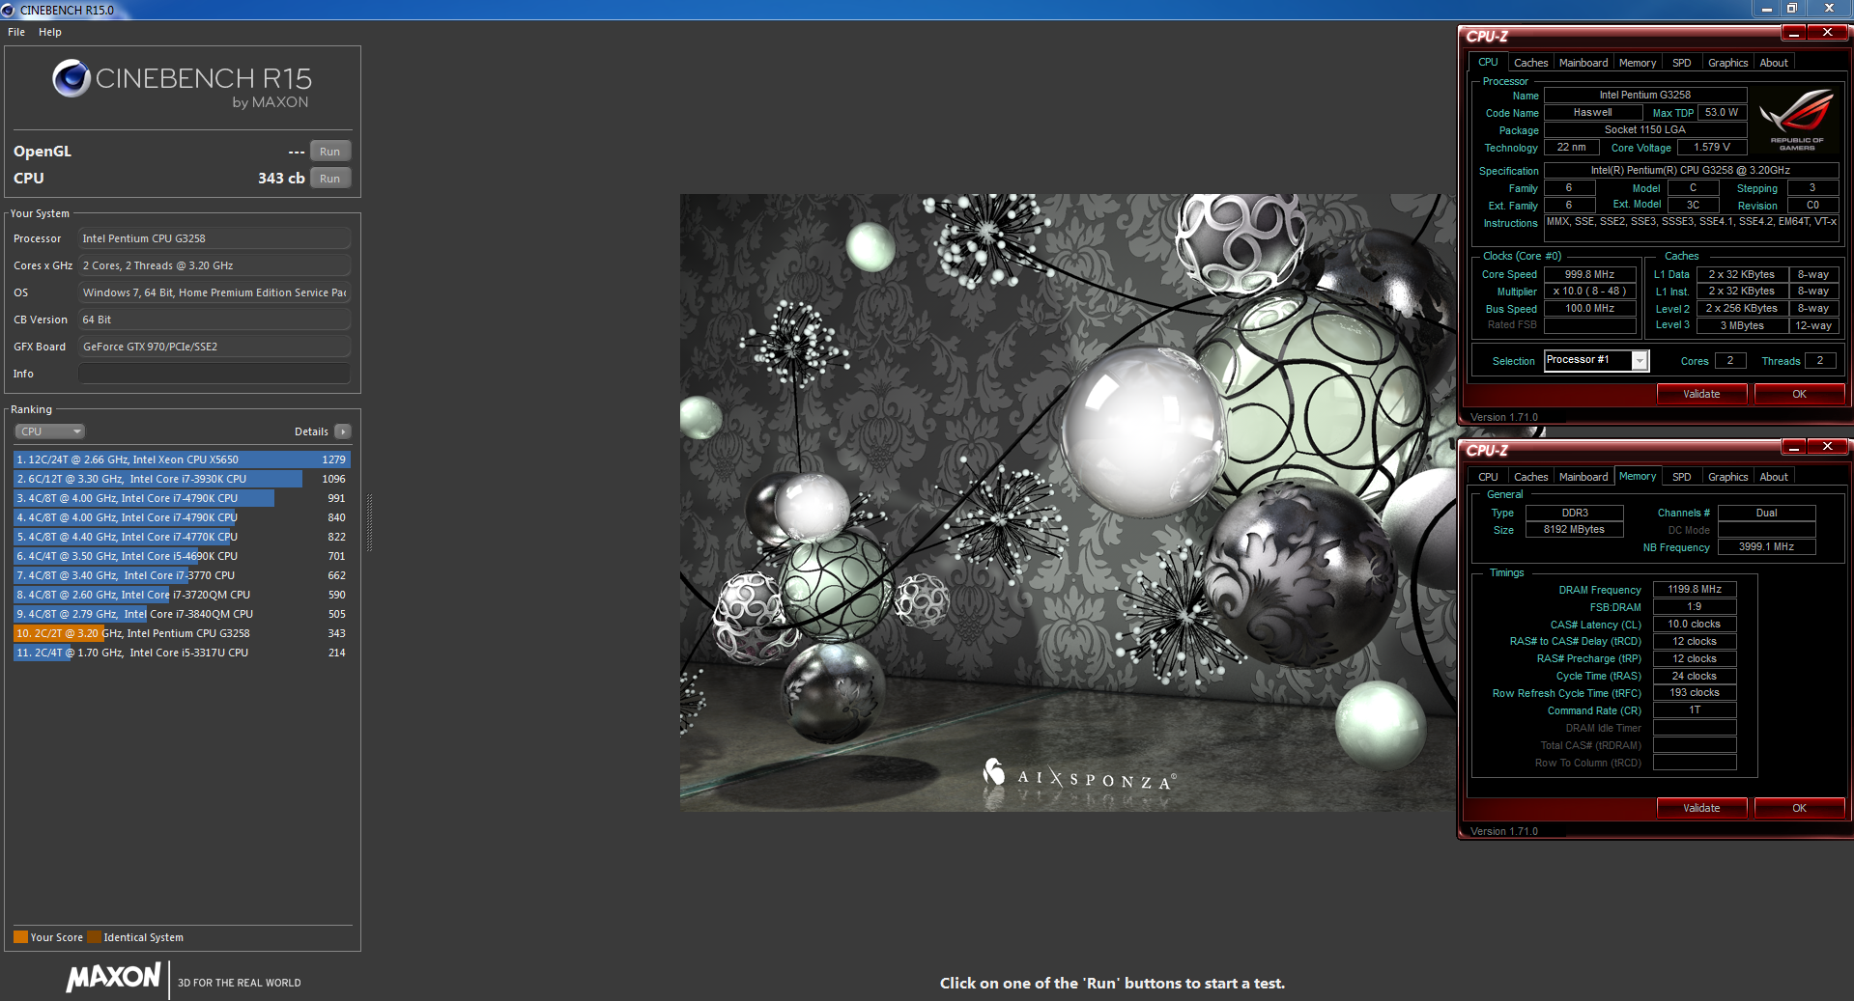
Task: Click the Processor field Intel Pentium CPU G3258
Action: (214, 238)
